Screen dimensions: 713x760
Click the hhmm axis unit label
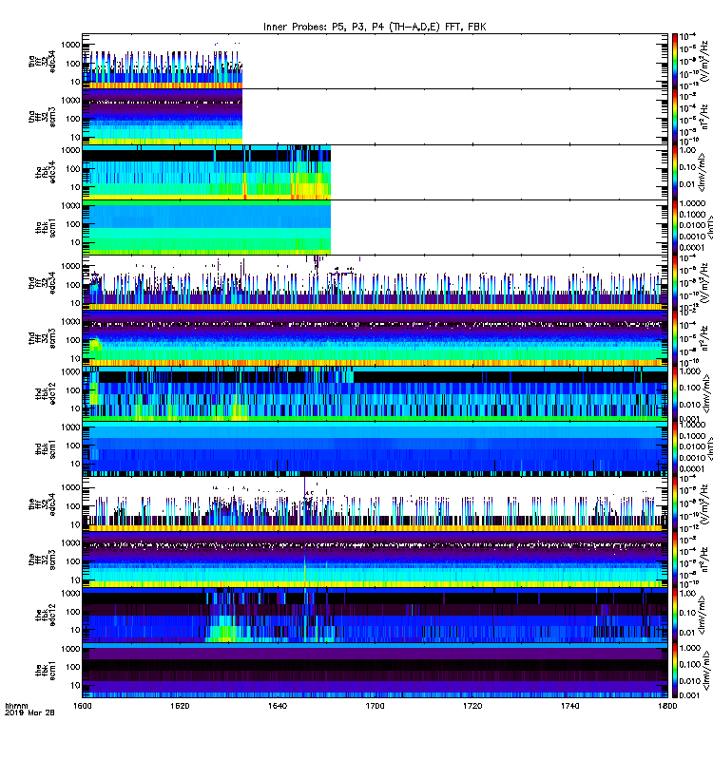[x=16, y=706]
